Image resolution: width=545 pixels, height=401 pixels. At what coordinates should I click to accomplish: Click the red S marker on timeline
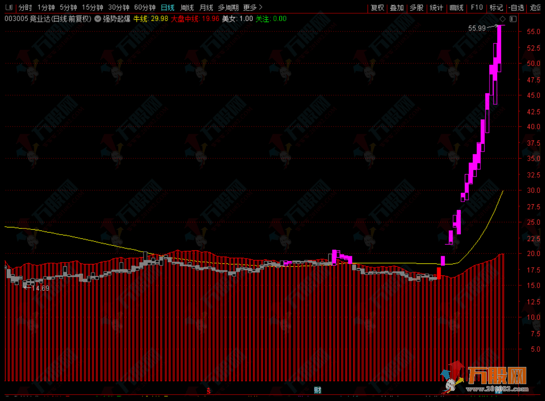(x=209, y=391)
